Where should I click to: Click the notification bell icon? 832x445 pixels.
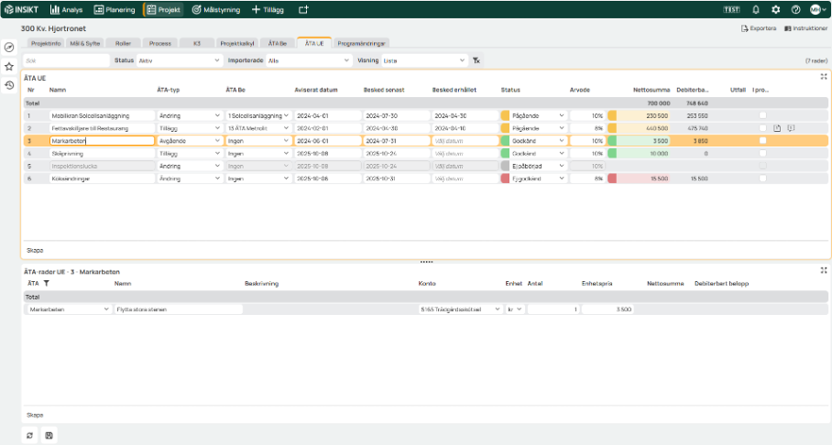(756, 9)
